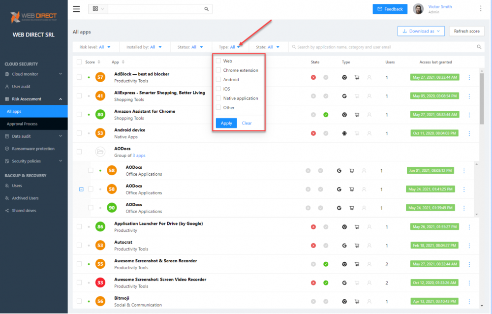Open row actions for Android device
Image resolution: width=492 pixels, height=314 pixels.
[469, 133]
